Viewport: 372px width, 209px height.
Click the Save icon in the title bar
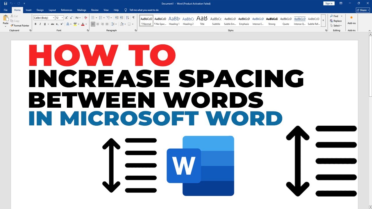click(6, 3)
